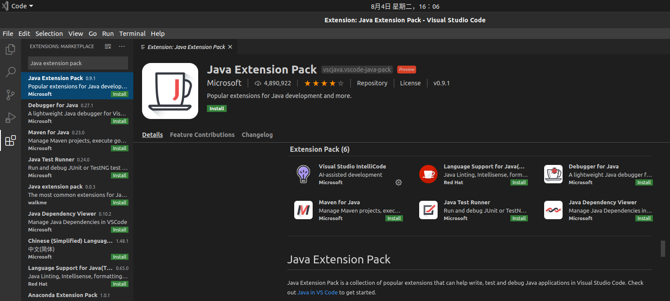The image size is (670, 301).
Task: Open the Code application menu dropdown
Action: tap(22, 6)
